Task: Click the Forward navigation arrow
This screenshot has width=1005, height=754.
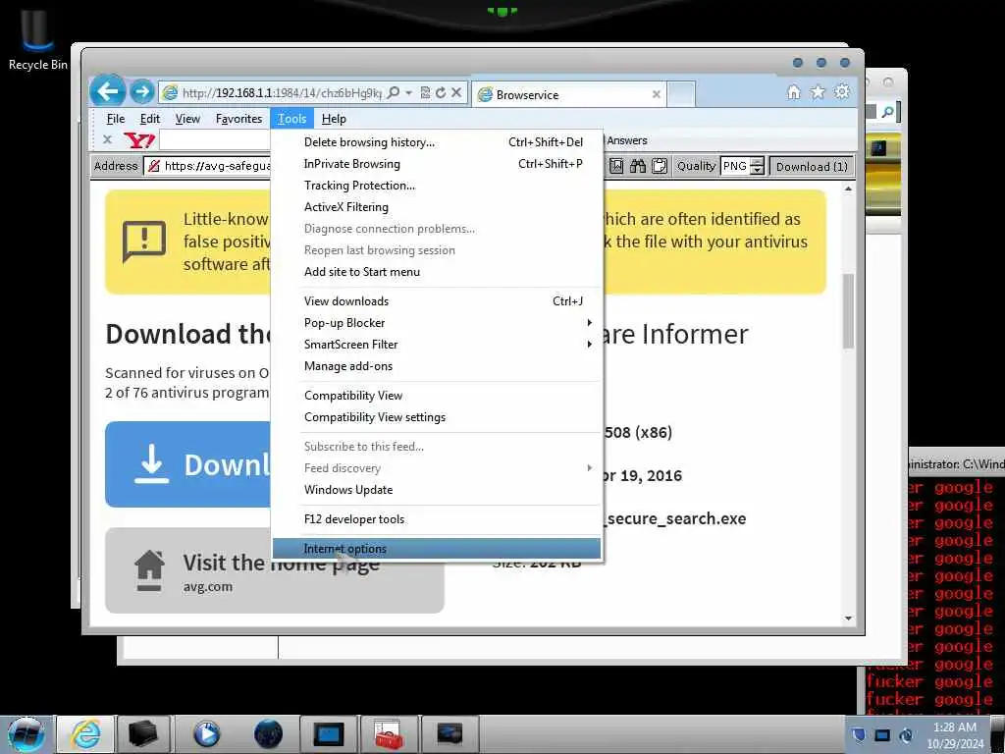Action: (x=141, y=92)
